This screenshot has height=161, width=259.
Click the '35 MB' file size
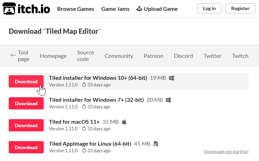click(x=110, y=122)
